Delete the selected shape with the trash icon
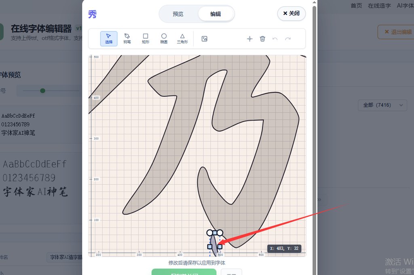The height and width of the screenshot is (275, 414). pos(262,39)
